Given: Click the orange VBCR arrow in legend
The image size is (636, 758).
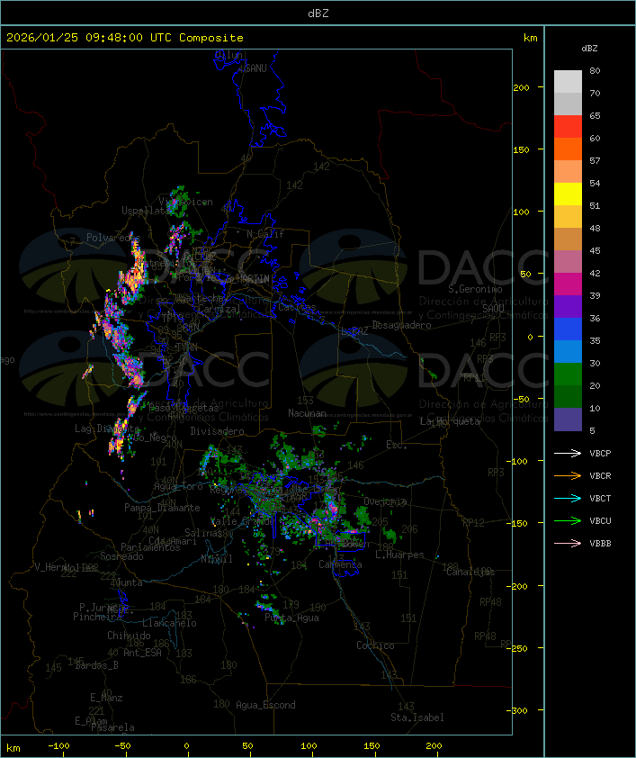Looking at the screenshot, I should (x=569, y=476).
